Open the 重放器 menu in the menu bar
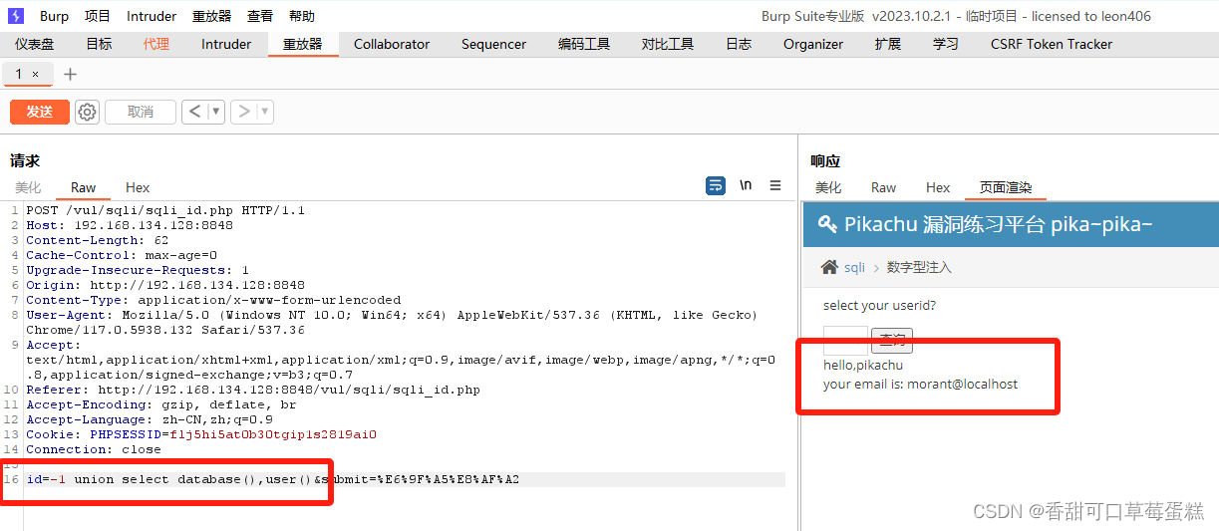 (x=212, y=16)
